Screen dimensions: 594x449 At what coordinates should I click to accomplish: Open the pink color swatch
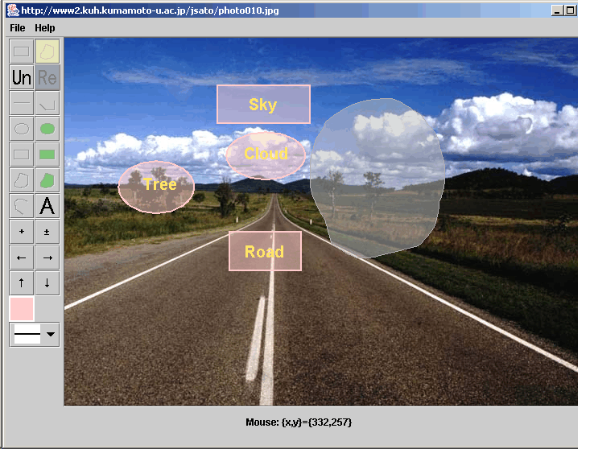pyautogui.click(x=22, y=309)
